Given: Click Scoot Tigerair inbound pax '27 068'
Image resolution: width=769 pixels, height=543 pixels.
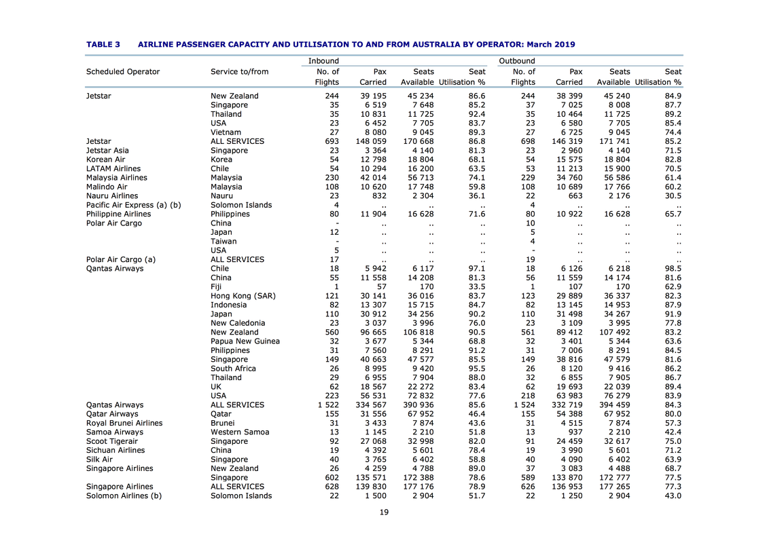Looking at the screenshot, I should 373,441.
